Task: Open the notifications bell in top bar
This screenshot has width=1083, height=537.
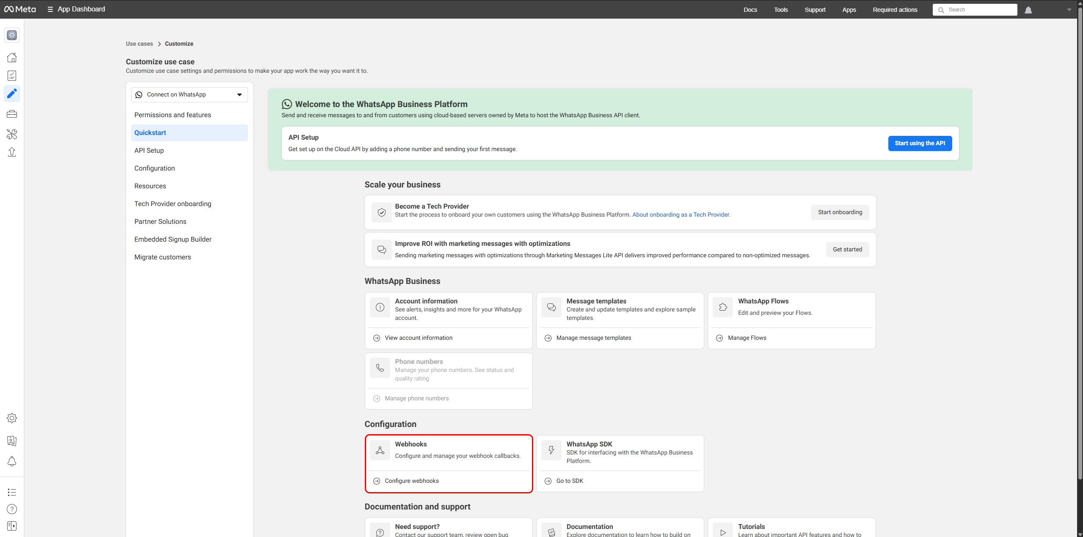Action: pos(1028,10)
